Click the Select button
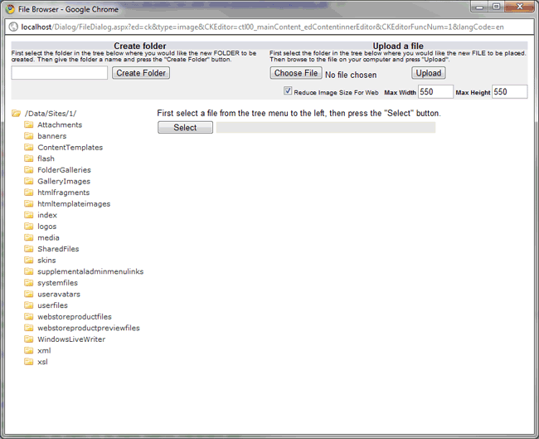This screenshot has height=439, width=539. (x=185, y=128)
